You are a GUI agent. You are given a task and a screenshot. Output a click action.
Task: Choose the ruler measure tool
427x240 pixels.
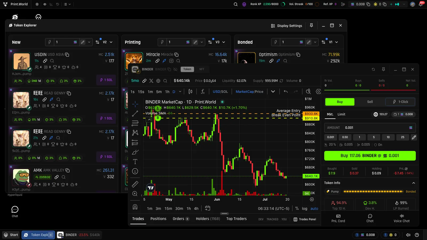coord(135,184)
